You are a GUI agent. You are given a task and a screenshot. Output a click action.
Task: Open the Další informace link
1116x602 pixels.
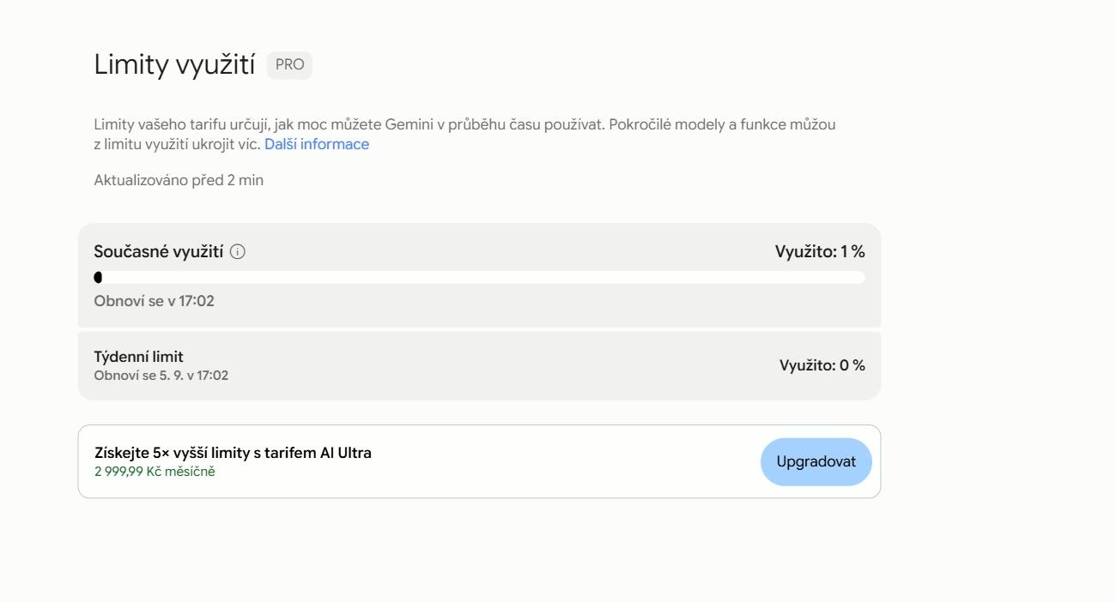[x=317, y=144]
